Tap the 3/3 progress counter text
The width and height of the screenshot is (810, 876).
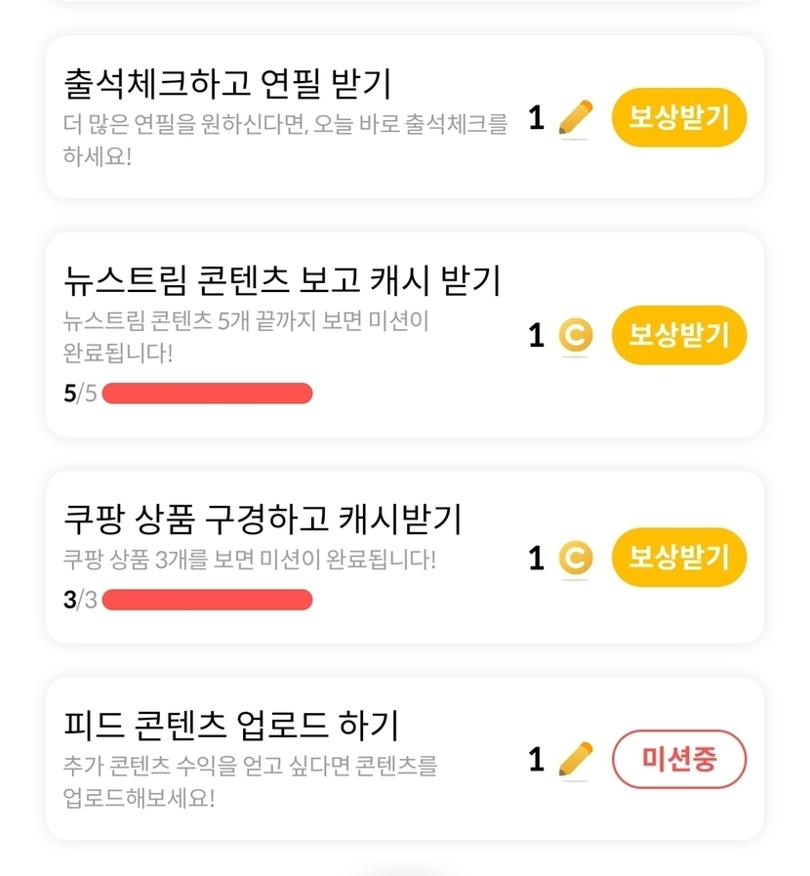point(80,600)
